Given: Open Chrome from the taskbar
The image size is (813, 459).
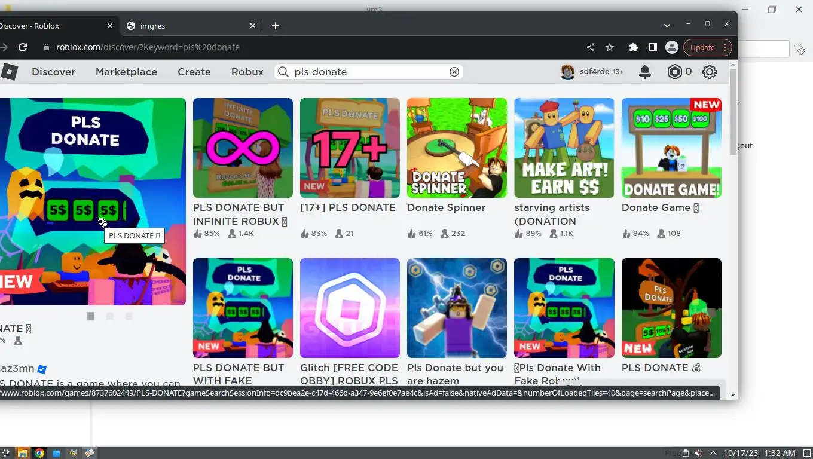Looking at the screenshot, I should click(39, 453).
